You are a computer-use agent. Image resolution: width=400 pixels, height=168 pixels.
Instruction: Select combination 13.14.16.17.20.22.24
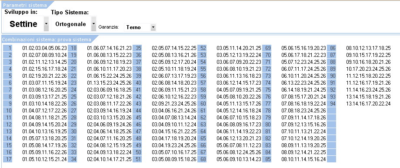coord(369,104)
